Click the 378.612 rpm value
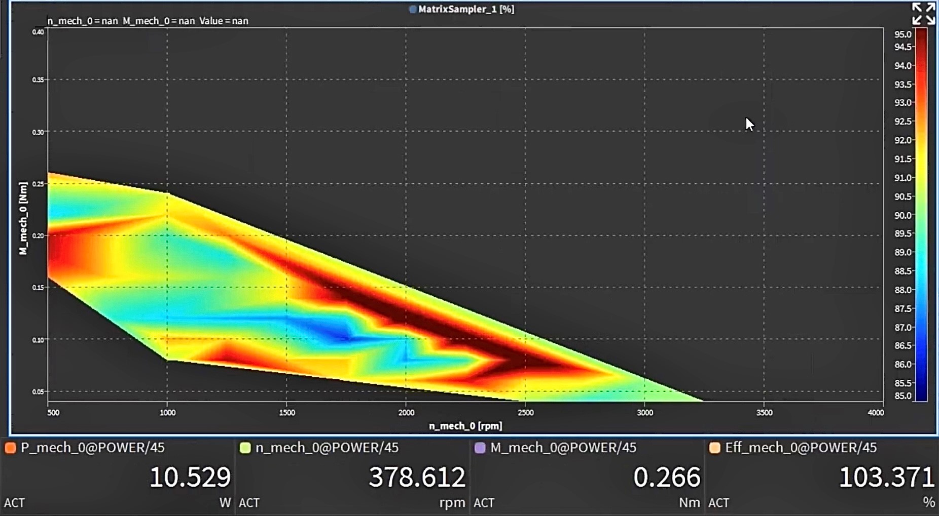 (417, 477)
